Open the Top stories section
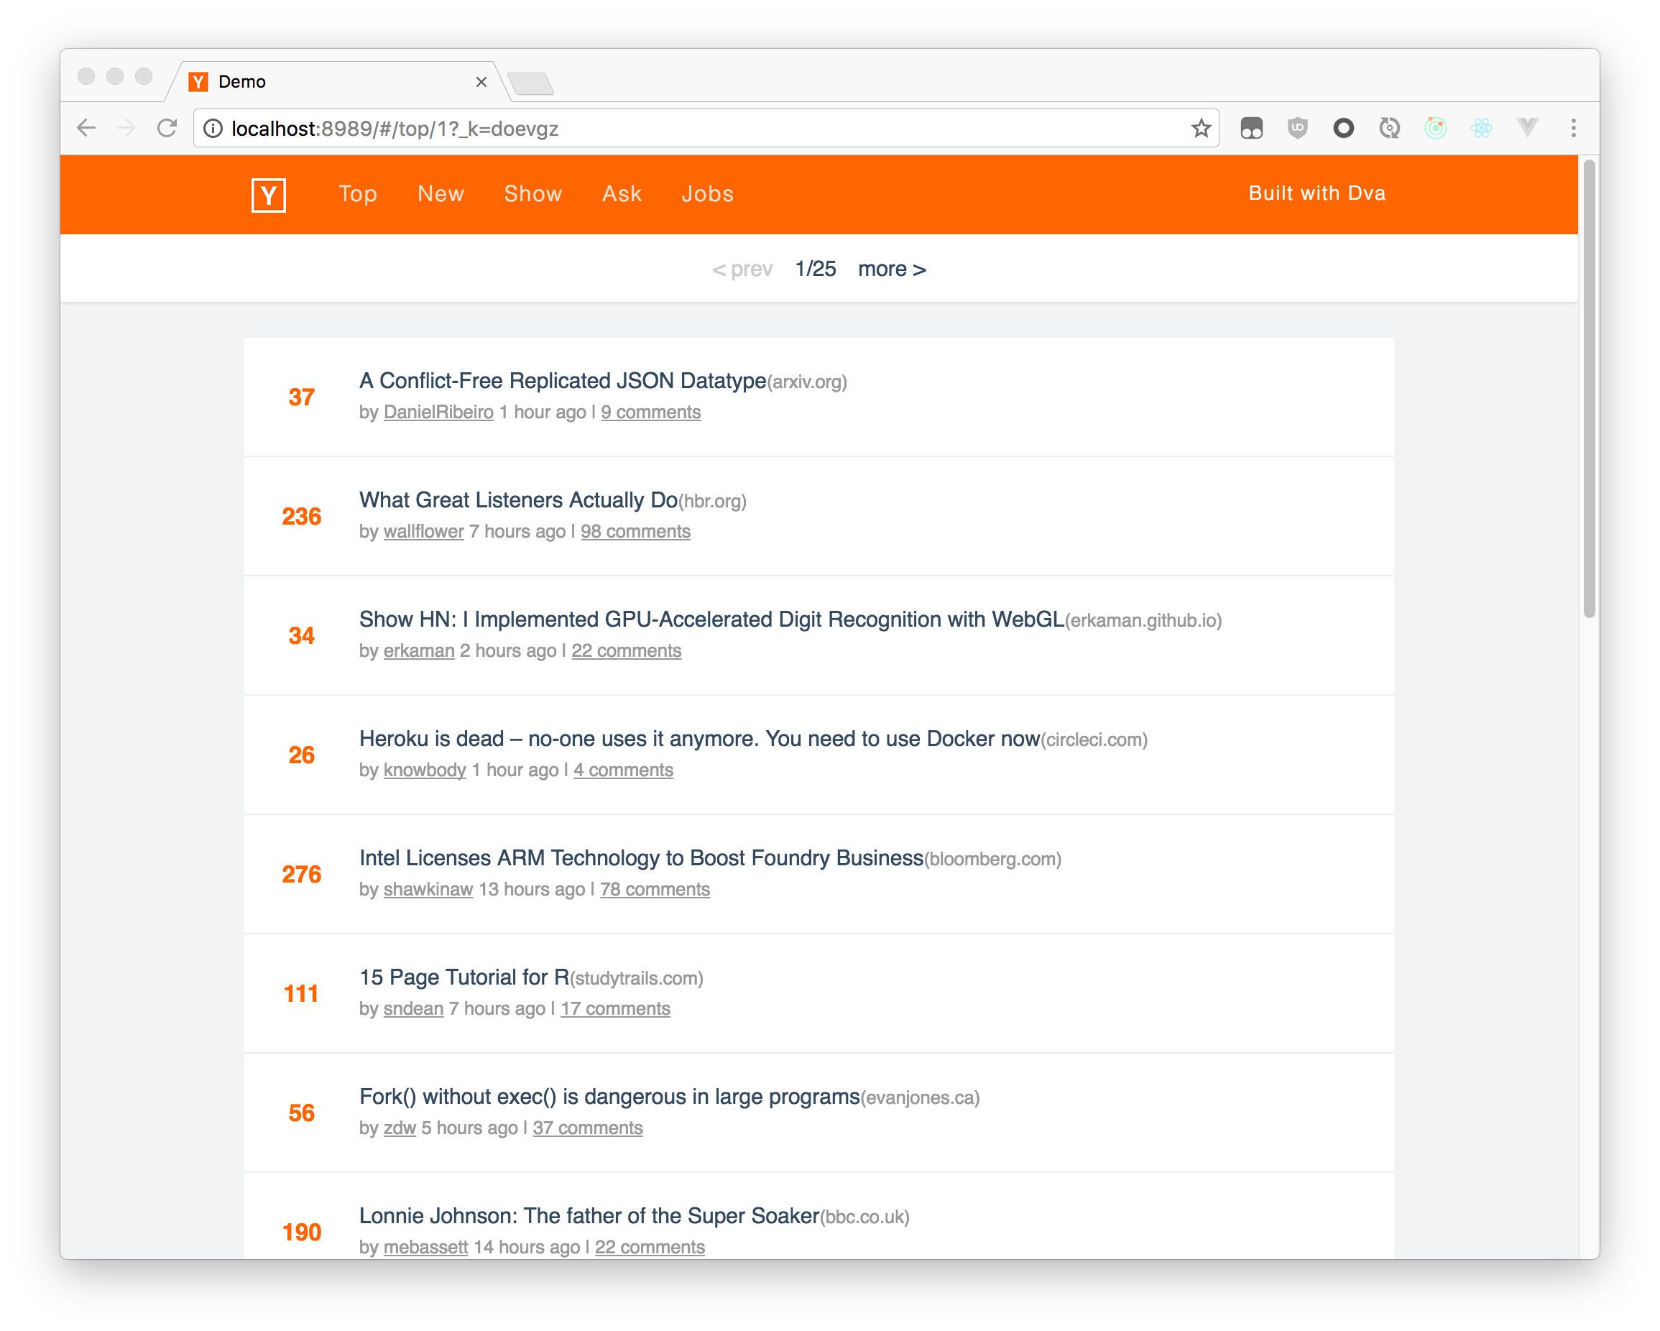Image resolution: width=1660 pixels, height=1331 pixels. 358,194
